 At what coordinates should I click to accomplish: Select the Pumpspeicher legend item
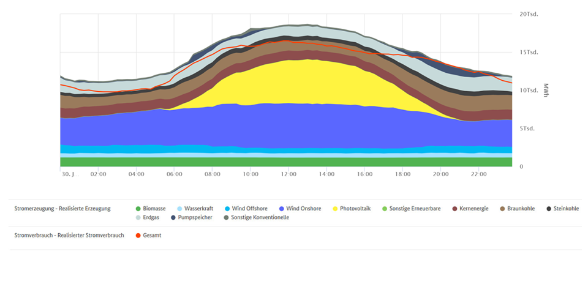[192, 217]
